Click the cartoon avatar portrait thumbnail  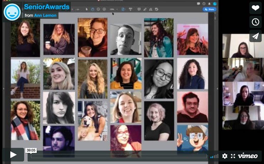click(x=192, y=137)
